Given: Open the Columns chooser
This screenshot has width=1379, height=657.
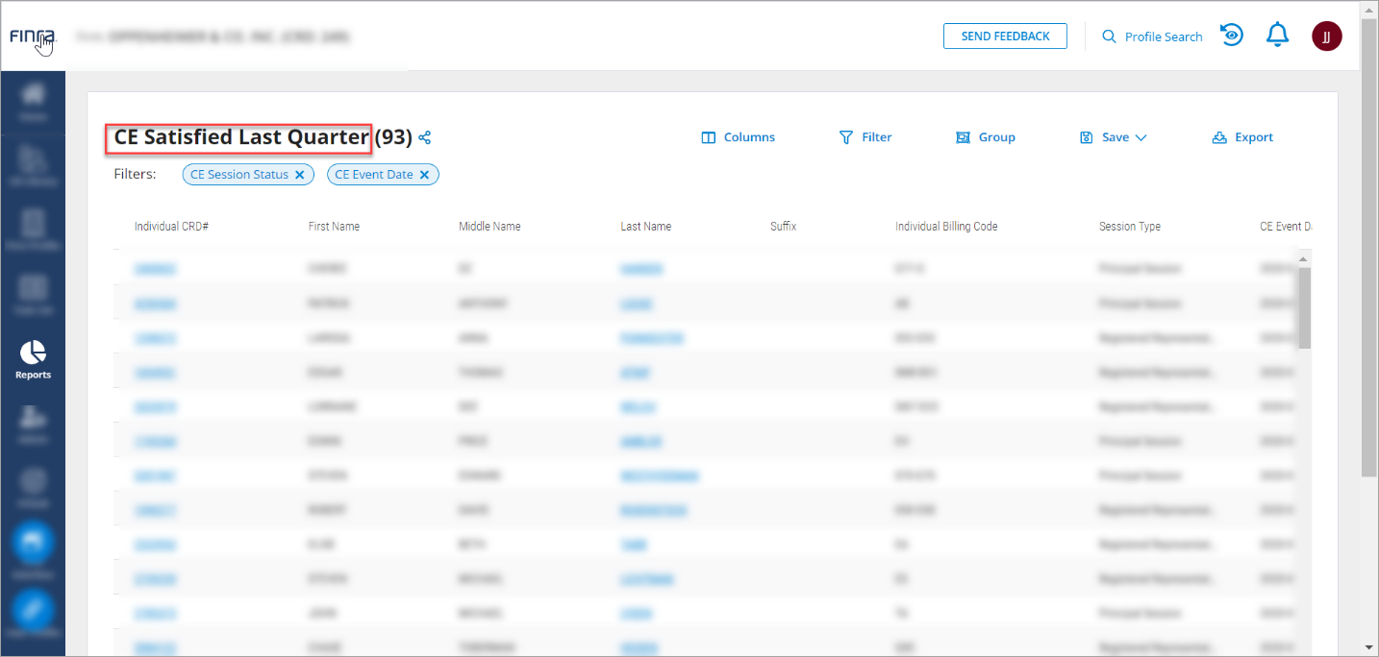Looking at the screenshot, I should pos(739,137).
